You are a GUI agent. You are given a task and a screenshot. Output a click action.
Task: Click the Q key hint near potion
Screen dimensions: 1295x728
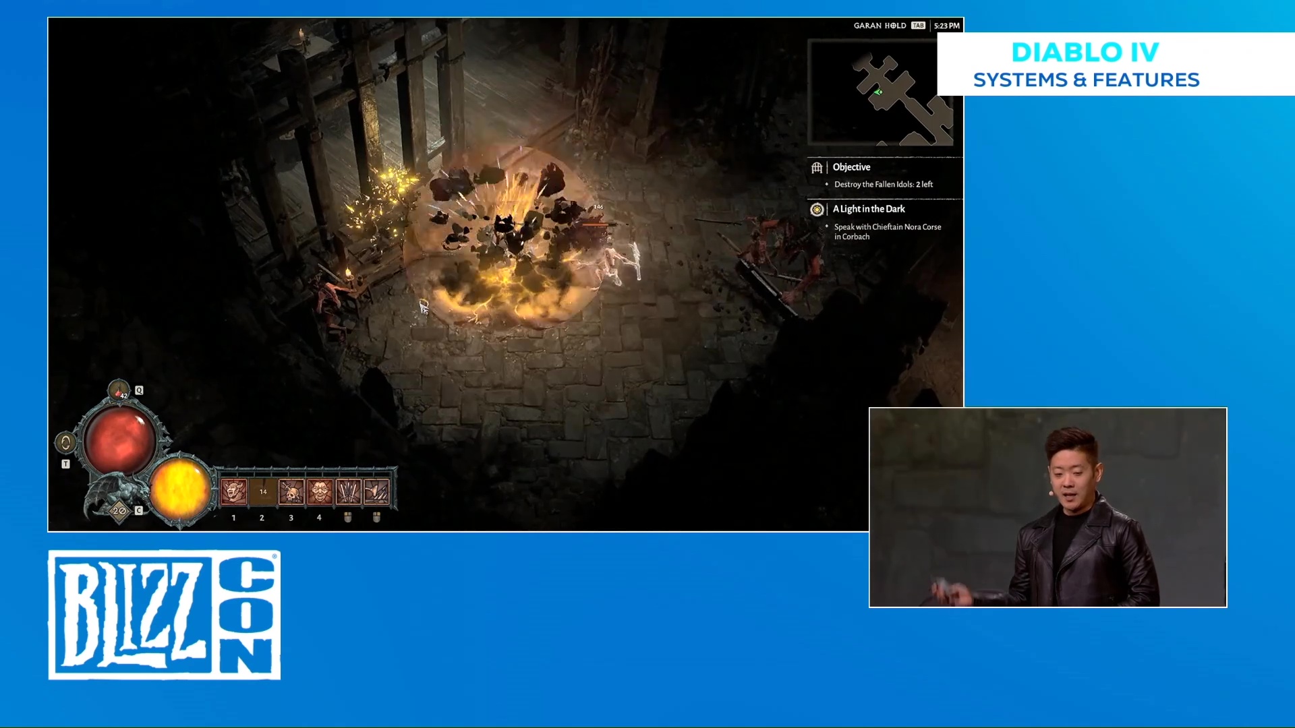tap(139, 390)
